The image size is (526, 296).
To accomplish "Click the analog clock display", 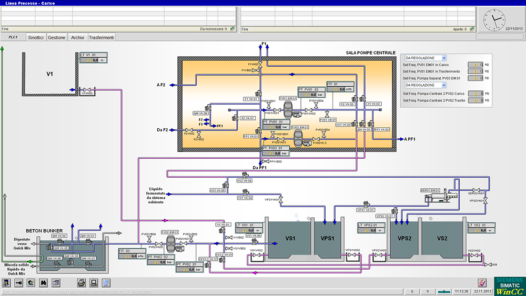I will click(x=494, y=20).
